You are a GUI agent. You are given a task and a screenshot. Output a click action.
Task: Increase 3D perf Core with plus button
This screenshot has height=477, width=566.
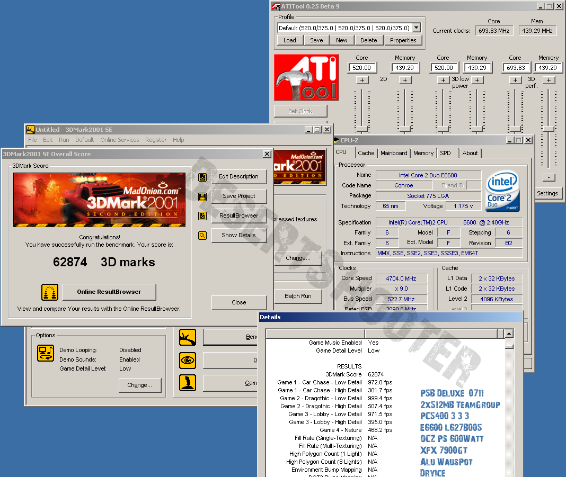click(516, 80)
